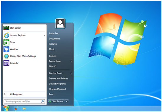Viewport: 162px width, 112px height.
Task: Click the user account picture
Action: coord(60,23)
